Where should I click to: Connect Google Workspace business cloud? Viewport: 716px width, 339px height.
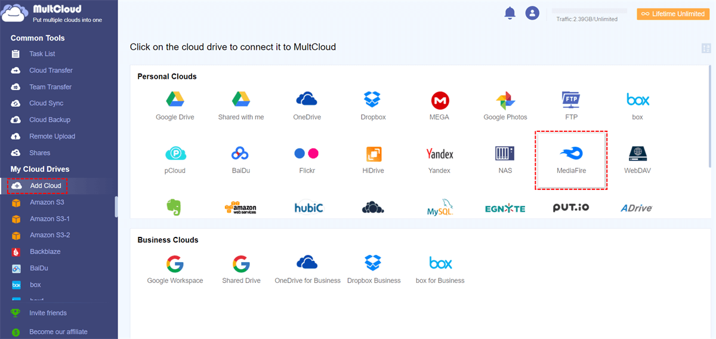click(175, 269)
